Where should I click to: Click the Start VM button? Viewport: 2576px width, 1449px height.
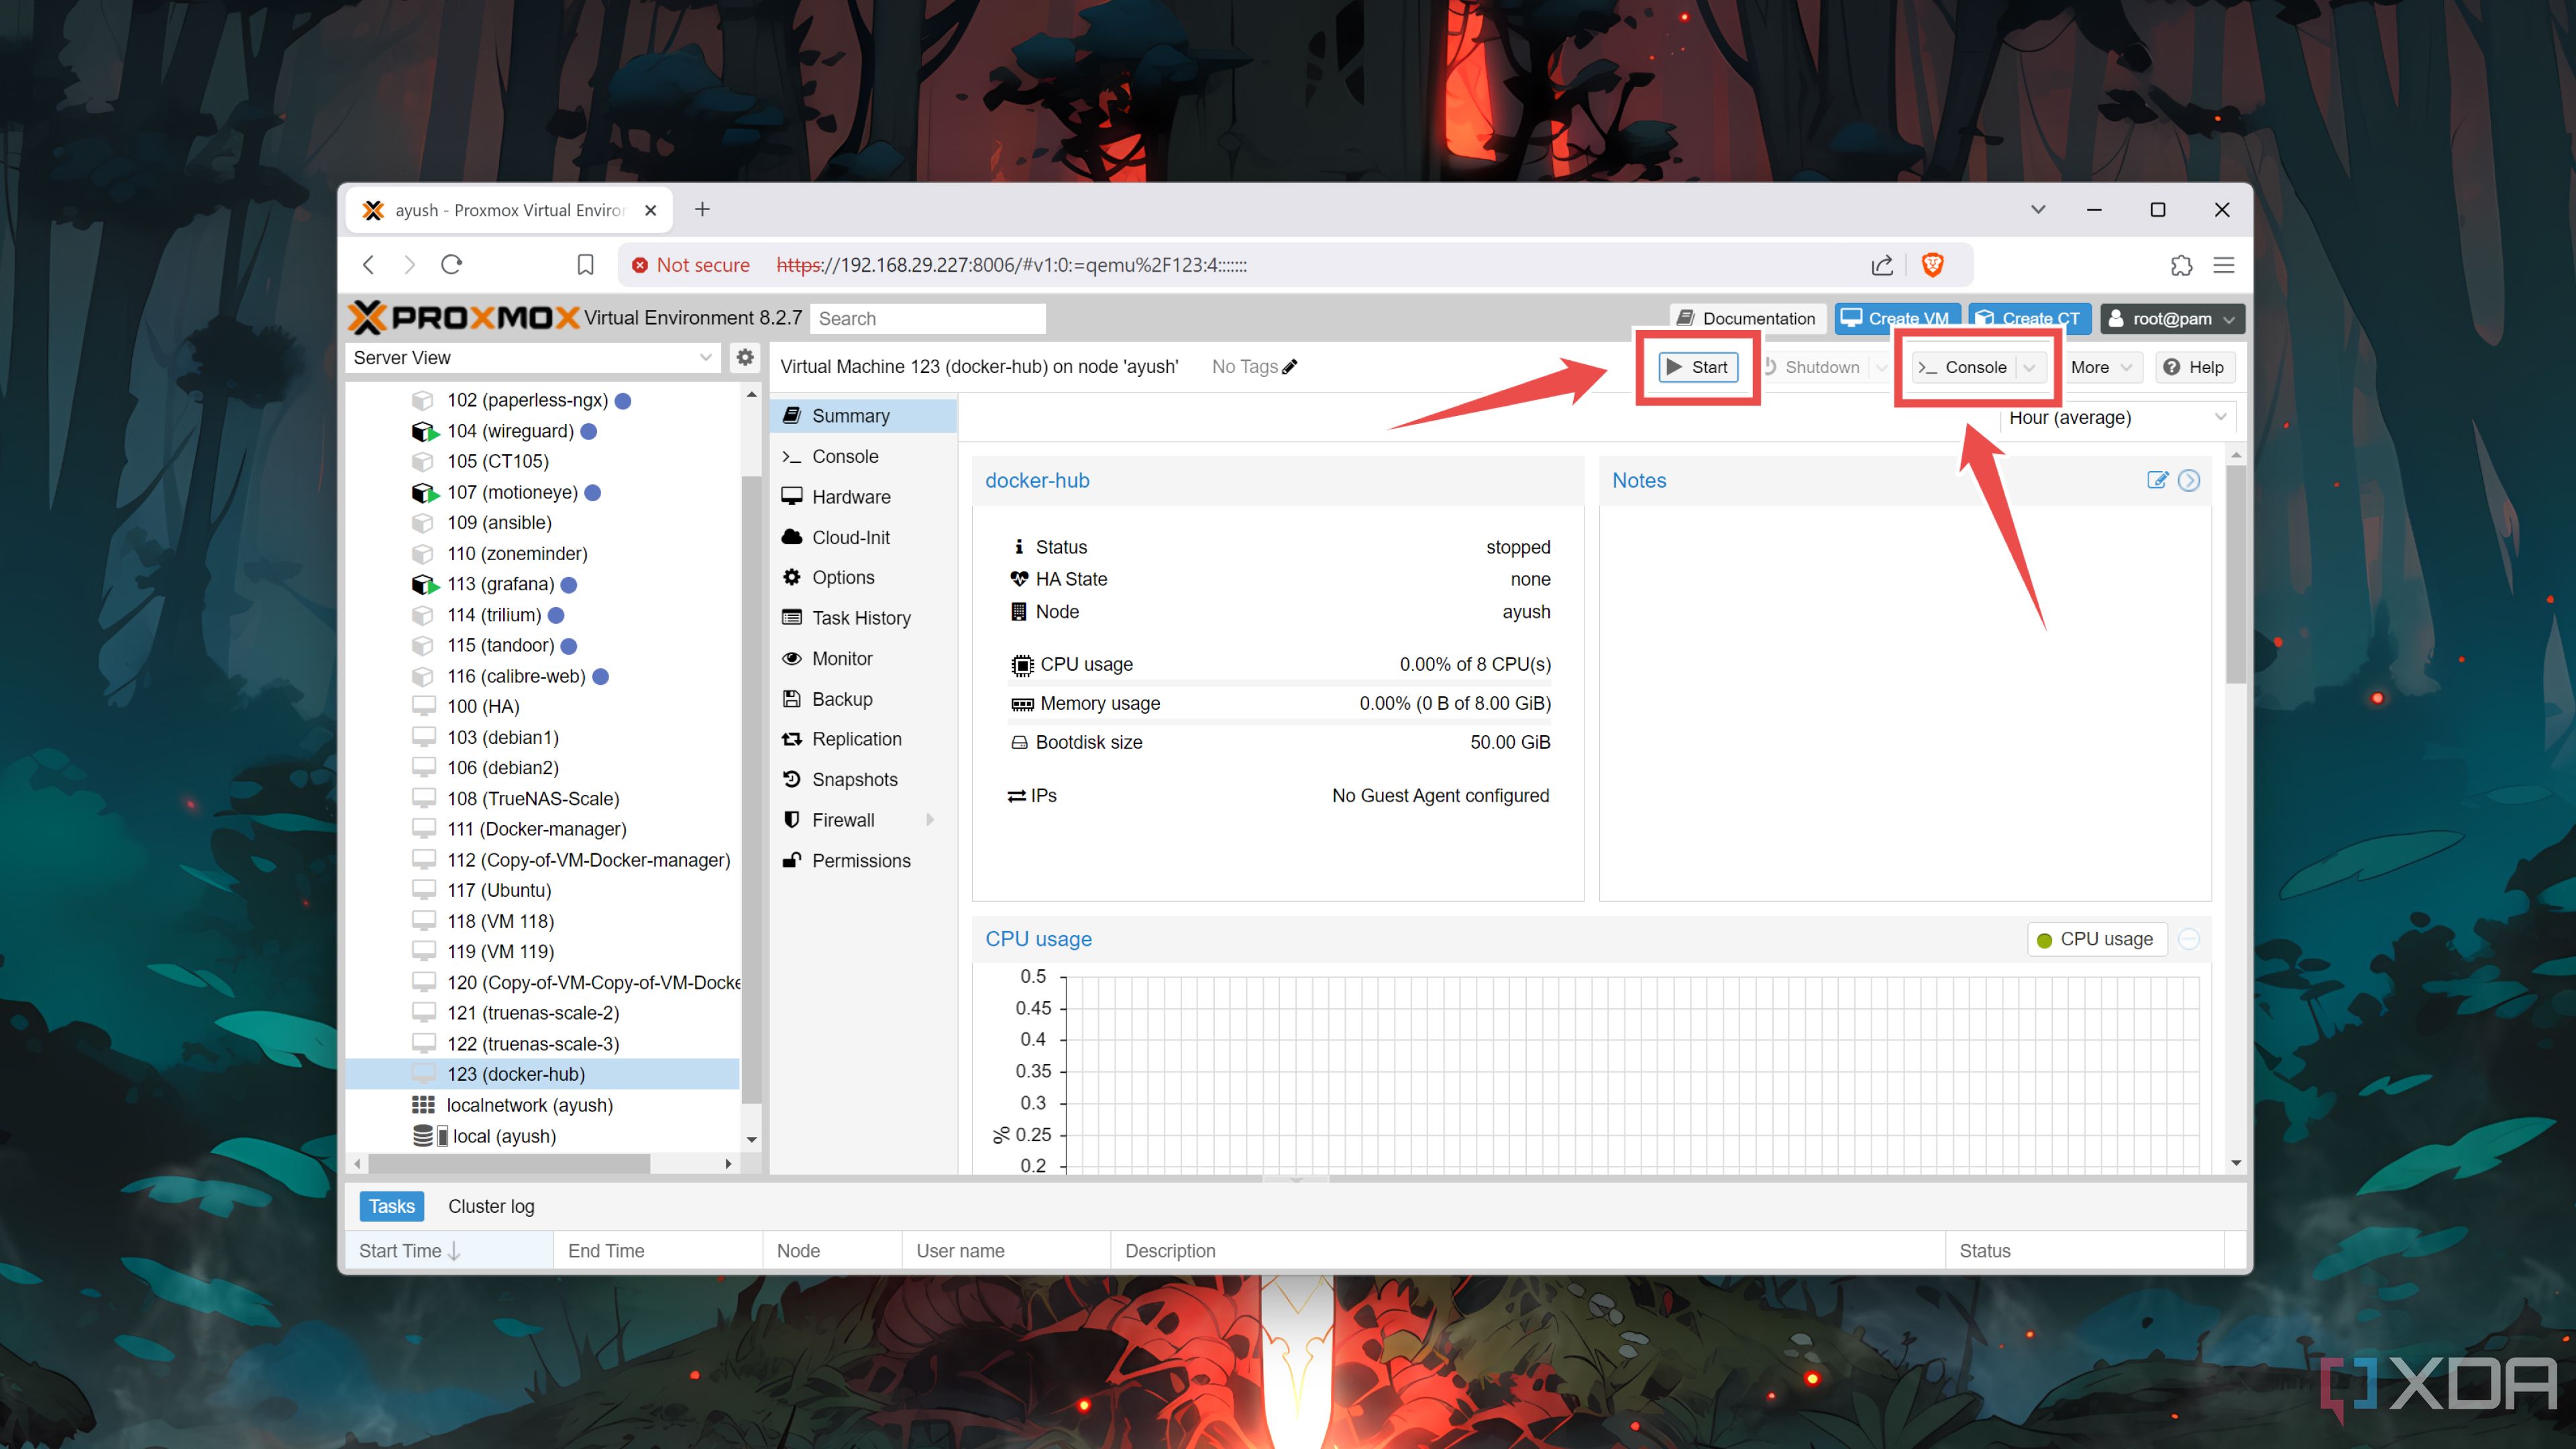coord(1697,367)
